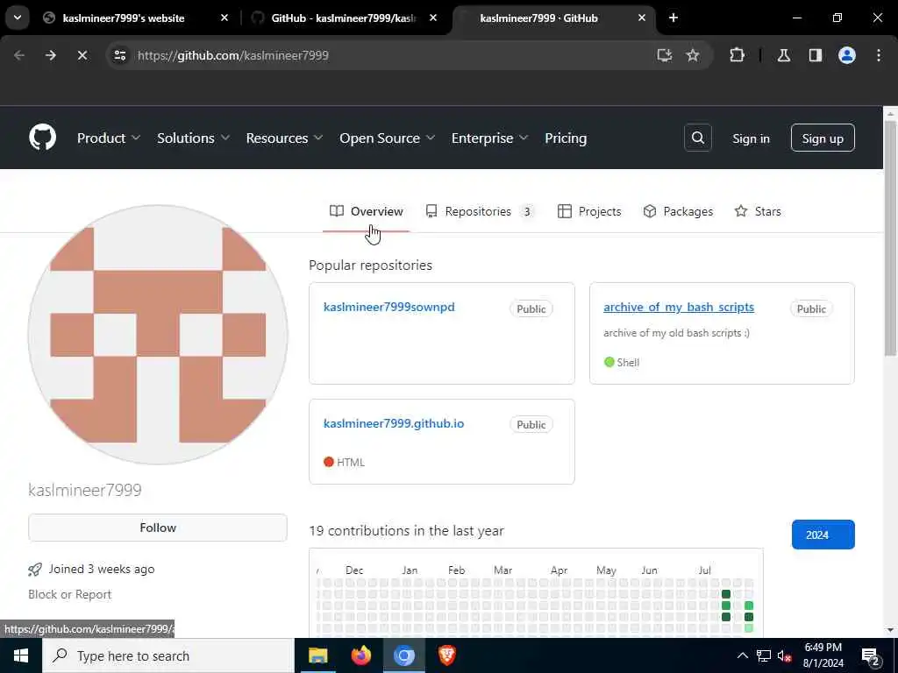Open Chrome three-dot menu
Image resolution: width=898 pixels, height=673 pixels.
(x=879, y=55)
